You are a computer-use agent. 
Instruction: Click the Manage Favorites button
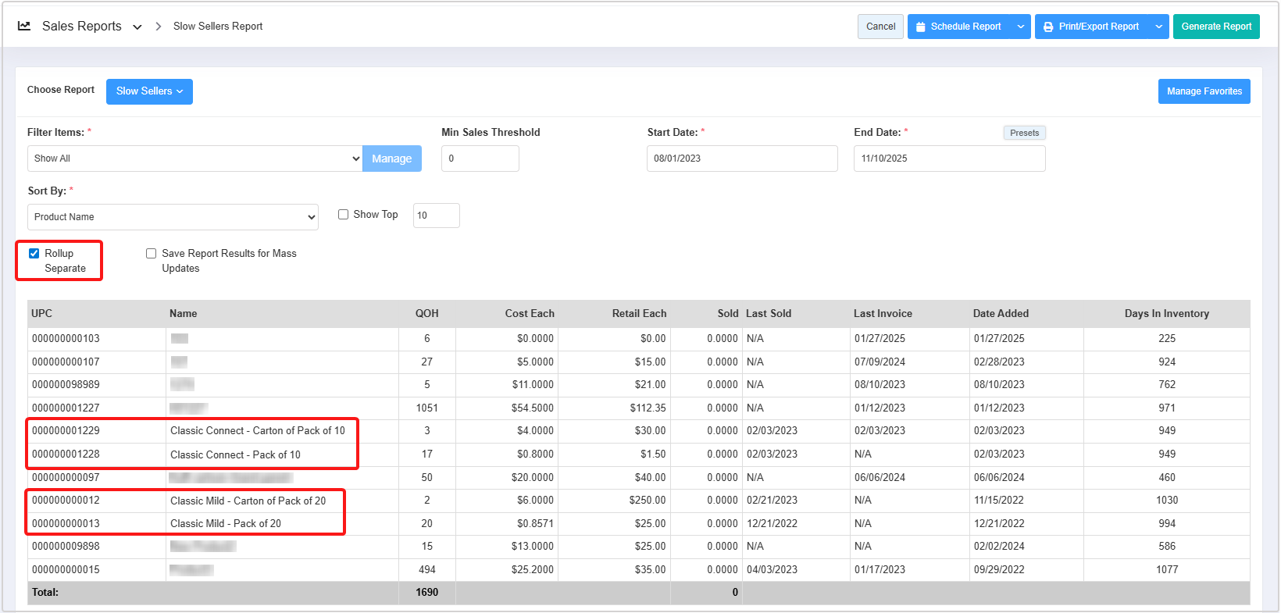1204,91
